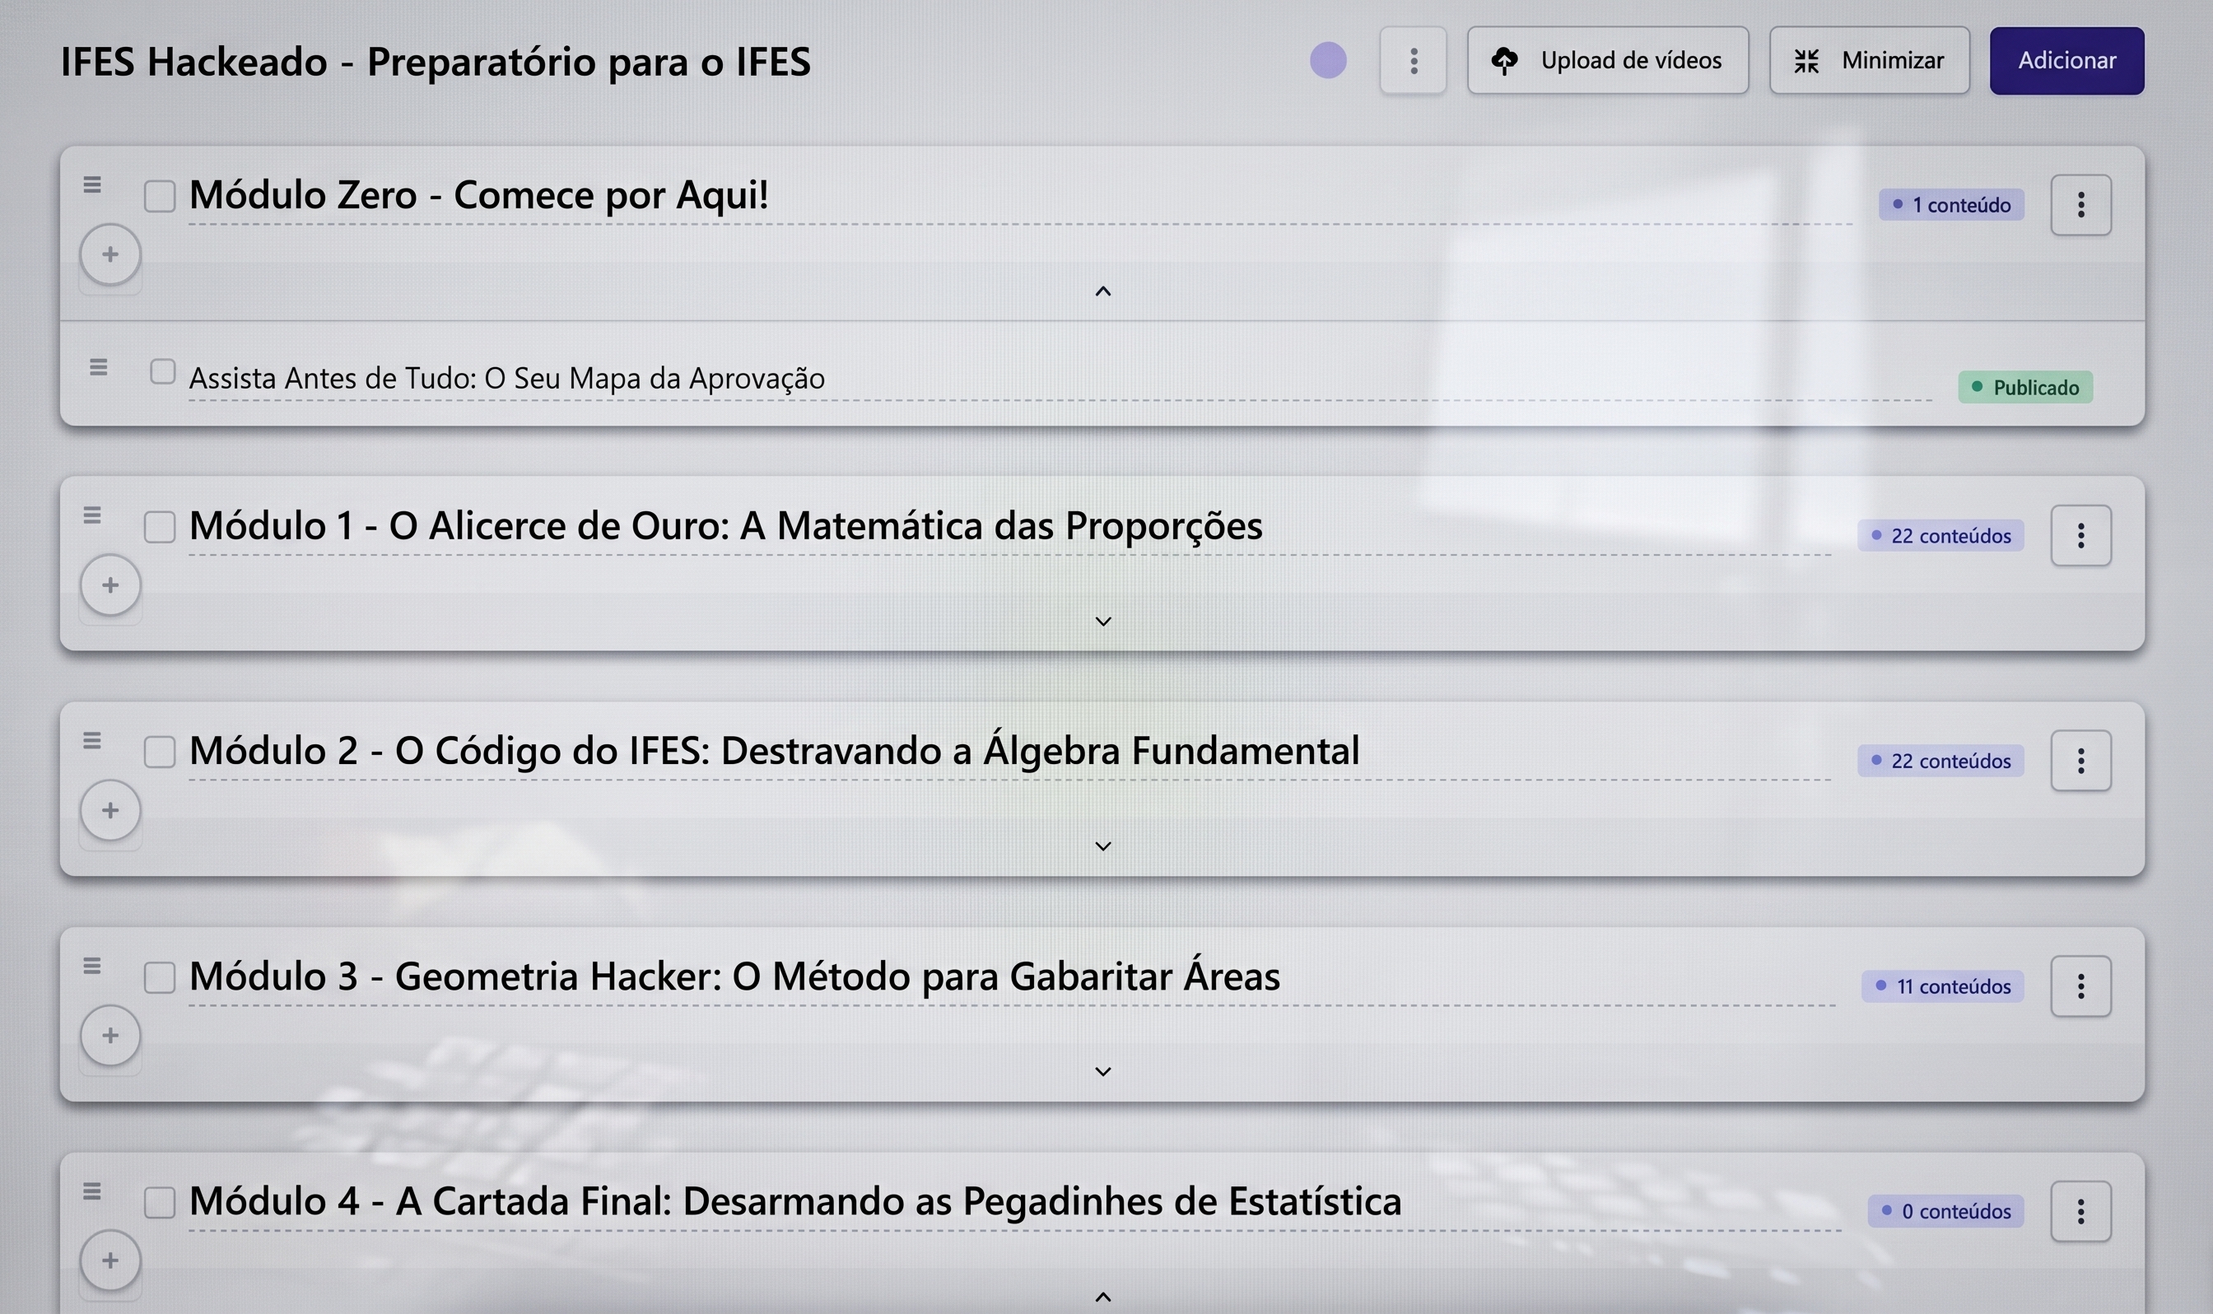Screen dimensions: 2213x1314
Task: Click the '11 conteúdos' badge
Action: pyautogui.click(x=1942, y=985)
